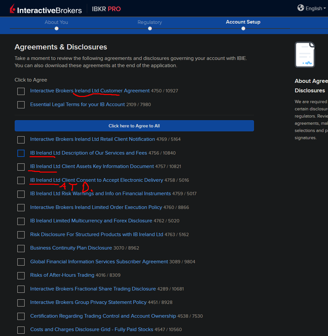Image resolution: width=328 pixels, height=336 pixels.
Task: Tick the Description of Services and Fees box
Action: pyautogui.click(x=21, y=153)
